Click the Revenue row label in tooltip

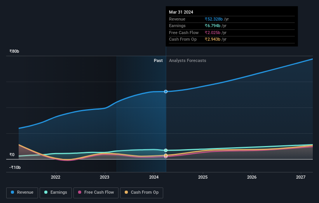[x=177, y=19]
